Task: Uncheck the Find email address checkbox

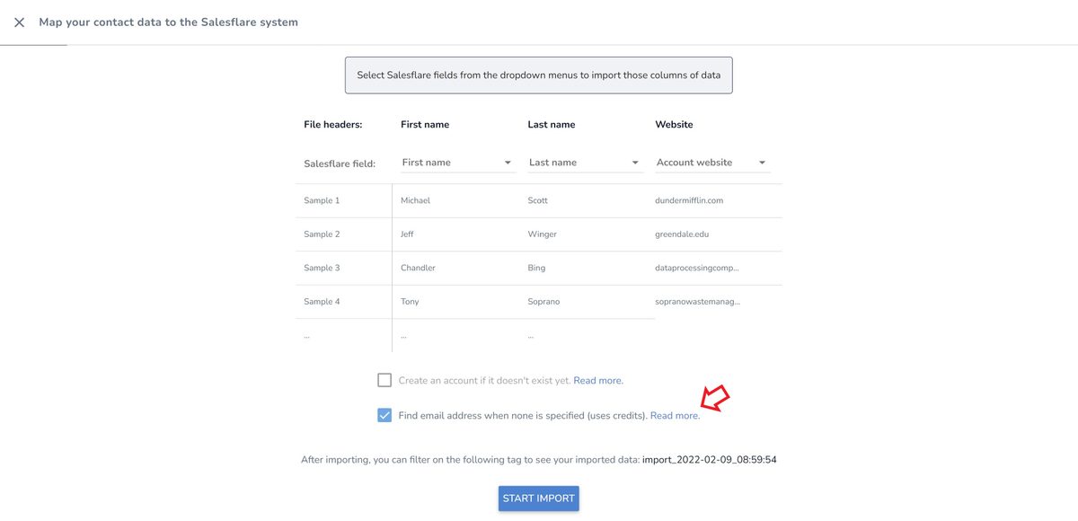Action: pos(384,415)
